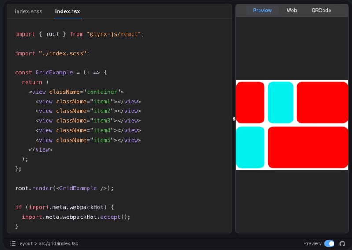This screenshot has width=352, height=250.
Task: Click the panel splitter drag handle
Action: pos(234,118)
